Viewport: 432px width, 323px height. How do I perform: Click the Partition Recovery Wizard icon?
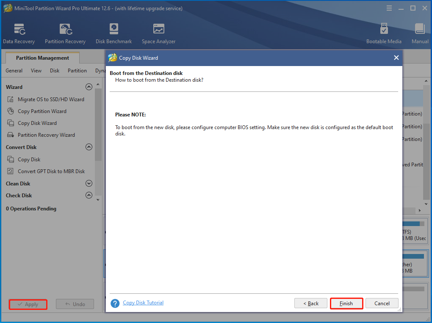coord(11,135)
